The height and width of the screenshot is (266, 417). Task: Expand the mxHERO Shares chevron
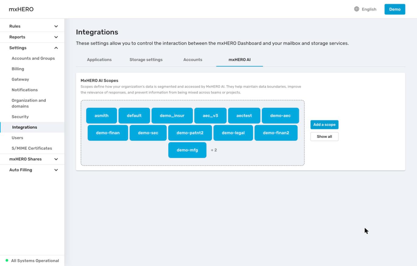click(x=56, y=159)
